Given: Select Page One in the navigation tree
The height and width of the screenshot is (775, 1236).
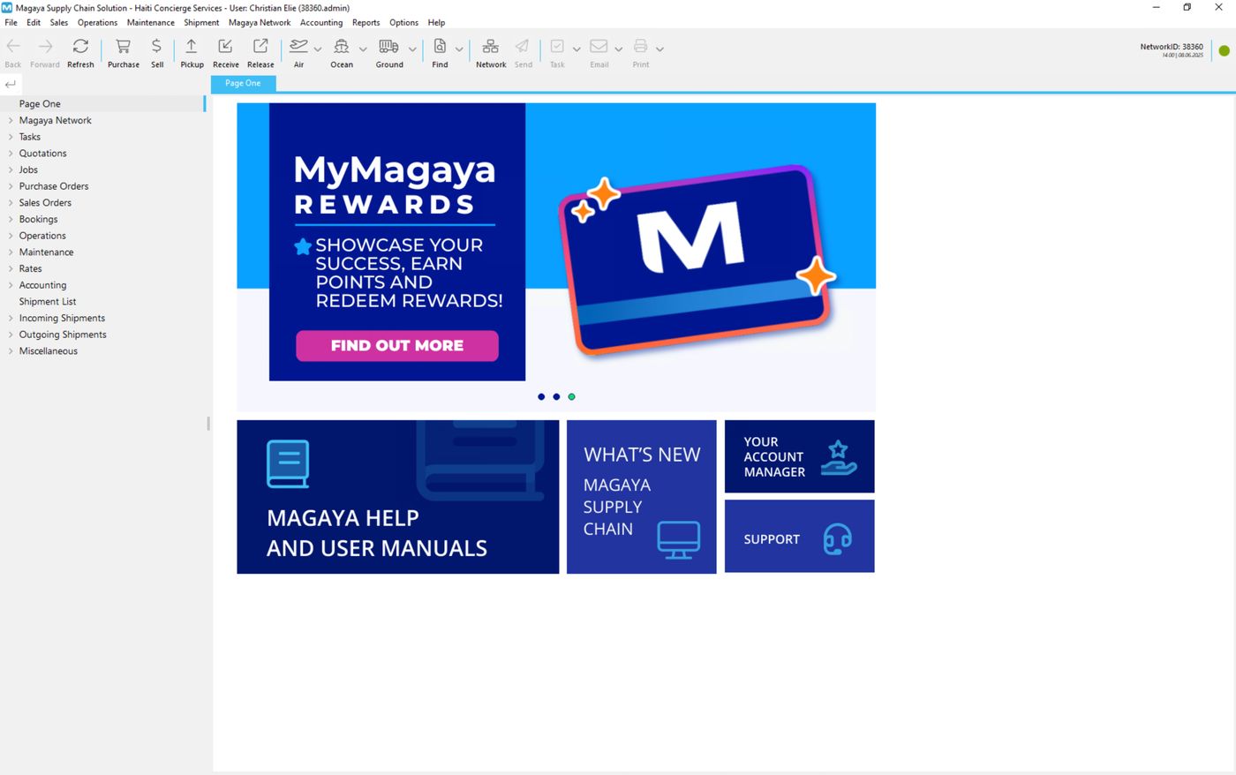Looking at the screenshot, I should (x=40, y=103).
